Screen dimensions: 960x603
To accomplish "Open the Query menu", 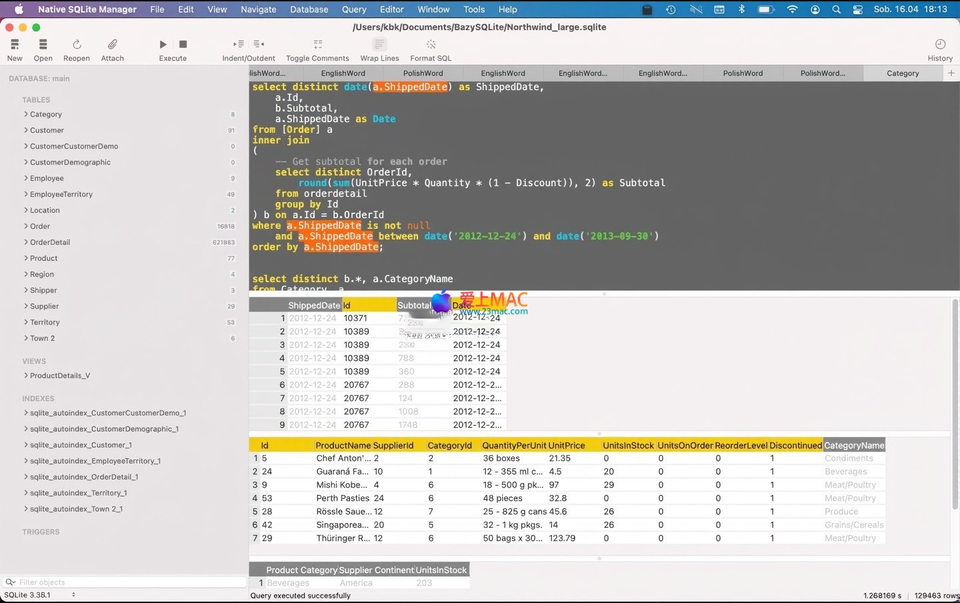I will click(354, 9).
